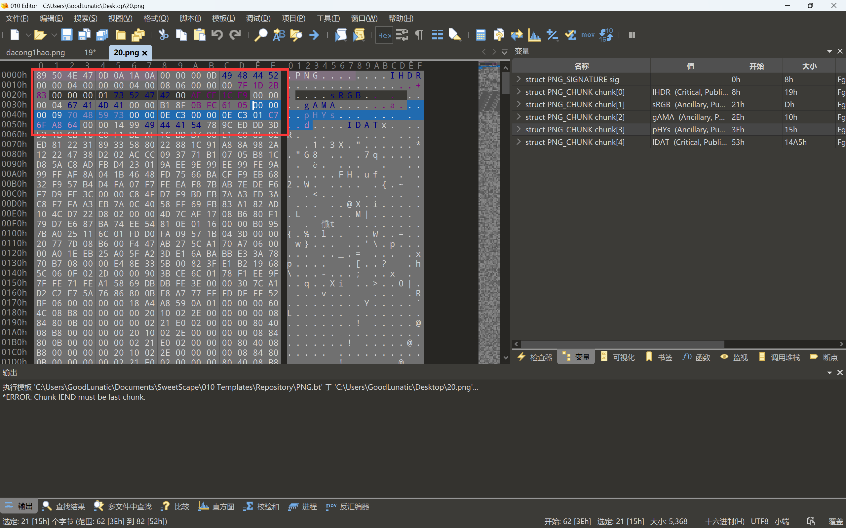
Task: Click the pause icon in toolbar
Action: (632, 35)
